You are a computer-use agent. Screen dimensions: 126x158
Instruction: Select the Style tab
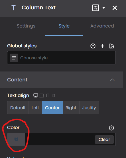[x=64, y=26]
